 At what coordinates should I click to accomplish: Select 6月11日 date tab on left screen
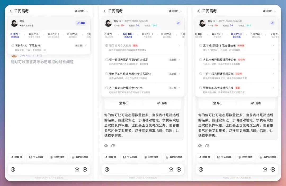34,35
